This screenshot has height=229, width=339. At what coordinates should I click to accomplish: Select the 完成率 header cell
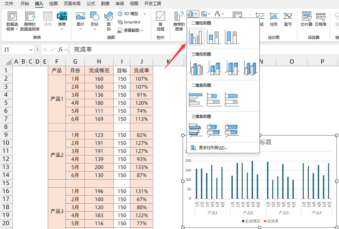(142, 70)
